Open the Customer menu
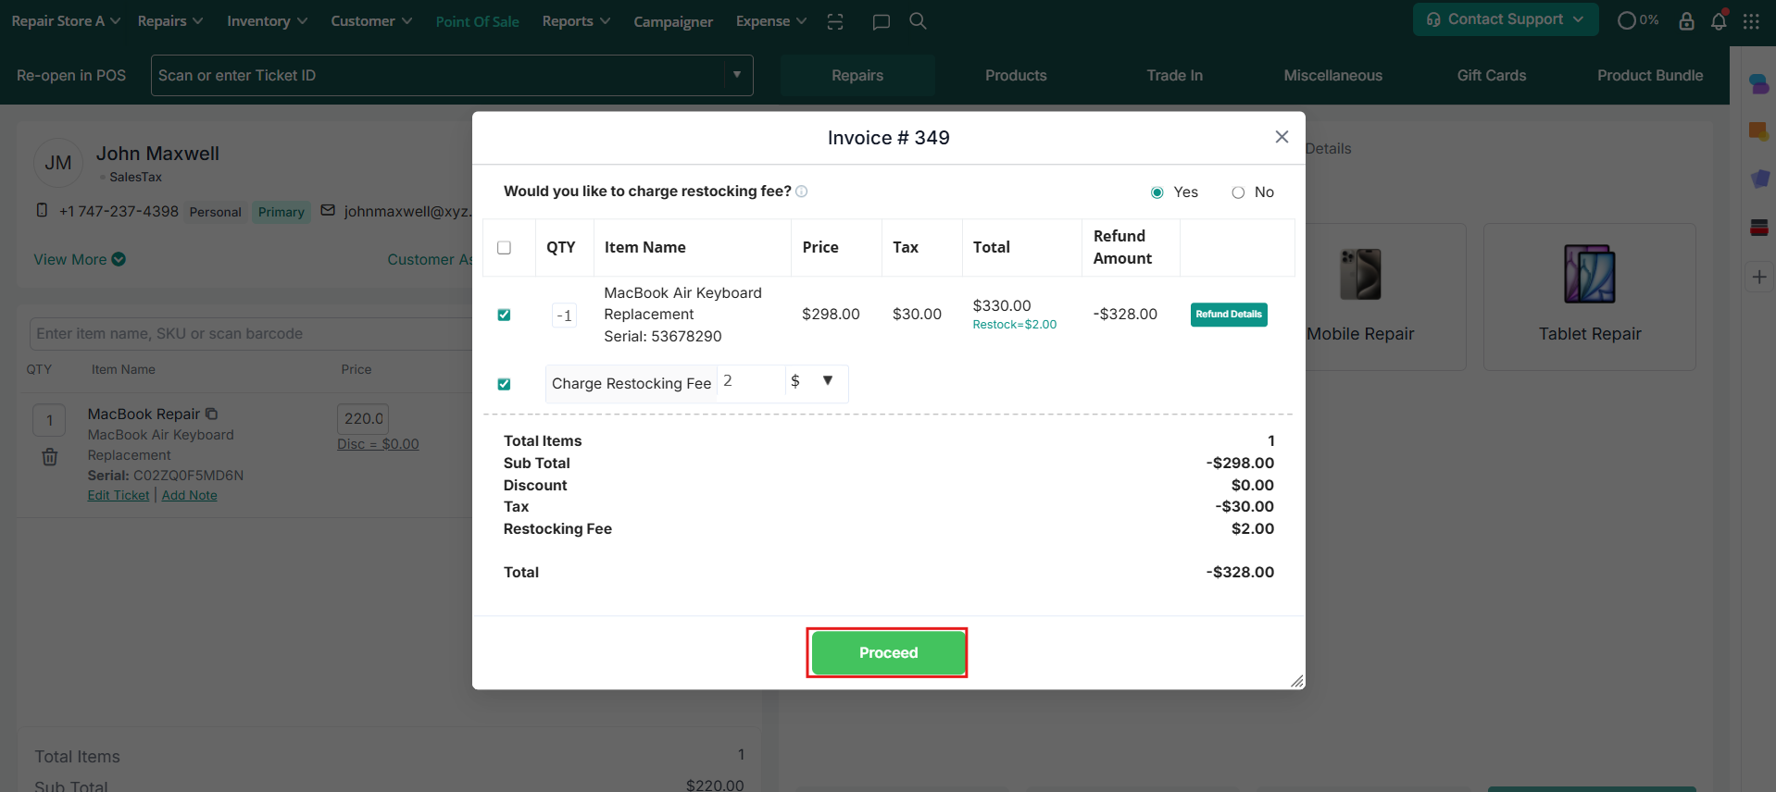Image resolution: width=1776 pixels, height=792 pixels. 371,20
